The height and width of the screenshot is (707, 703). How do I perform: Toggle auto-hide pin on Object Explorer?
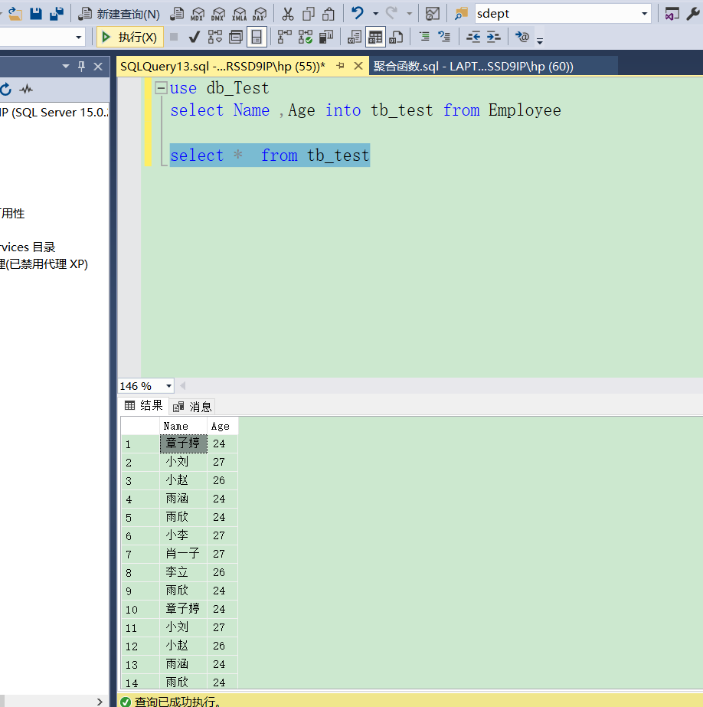pos(82,67)
